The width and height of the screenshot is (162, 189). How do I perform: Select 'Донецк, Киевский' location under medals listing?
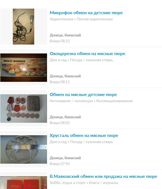(65, 117)
